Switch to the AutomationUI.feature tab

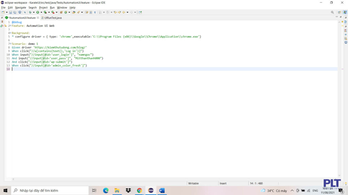click(22, 18)
